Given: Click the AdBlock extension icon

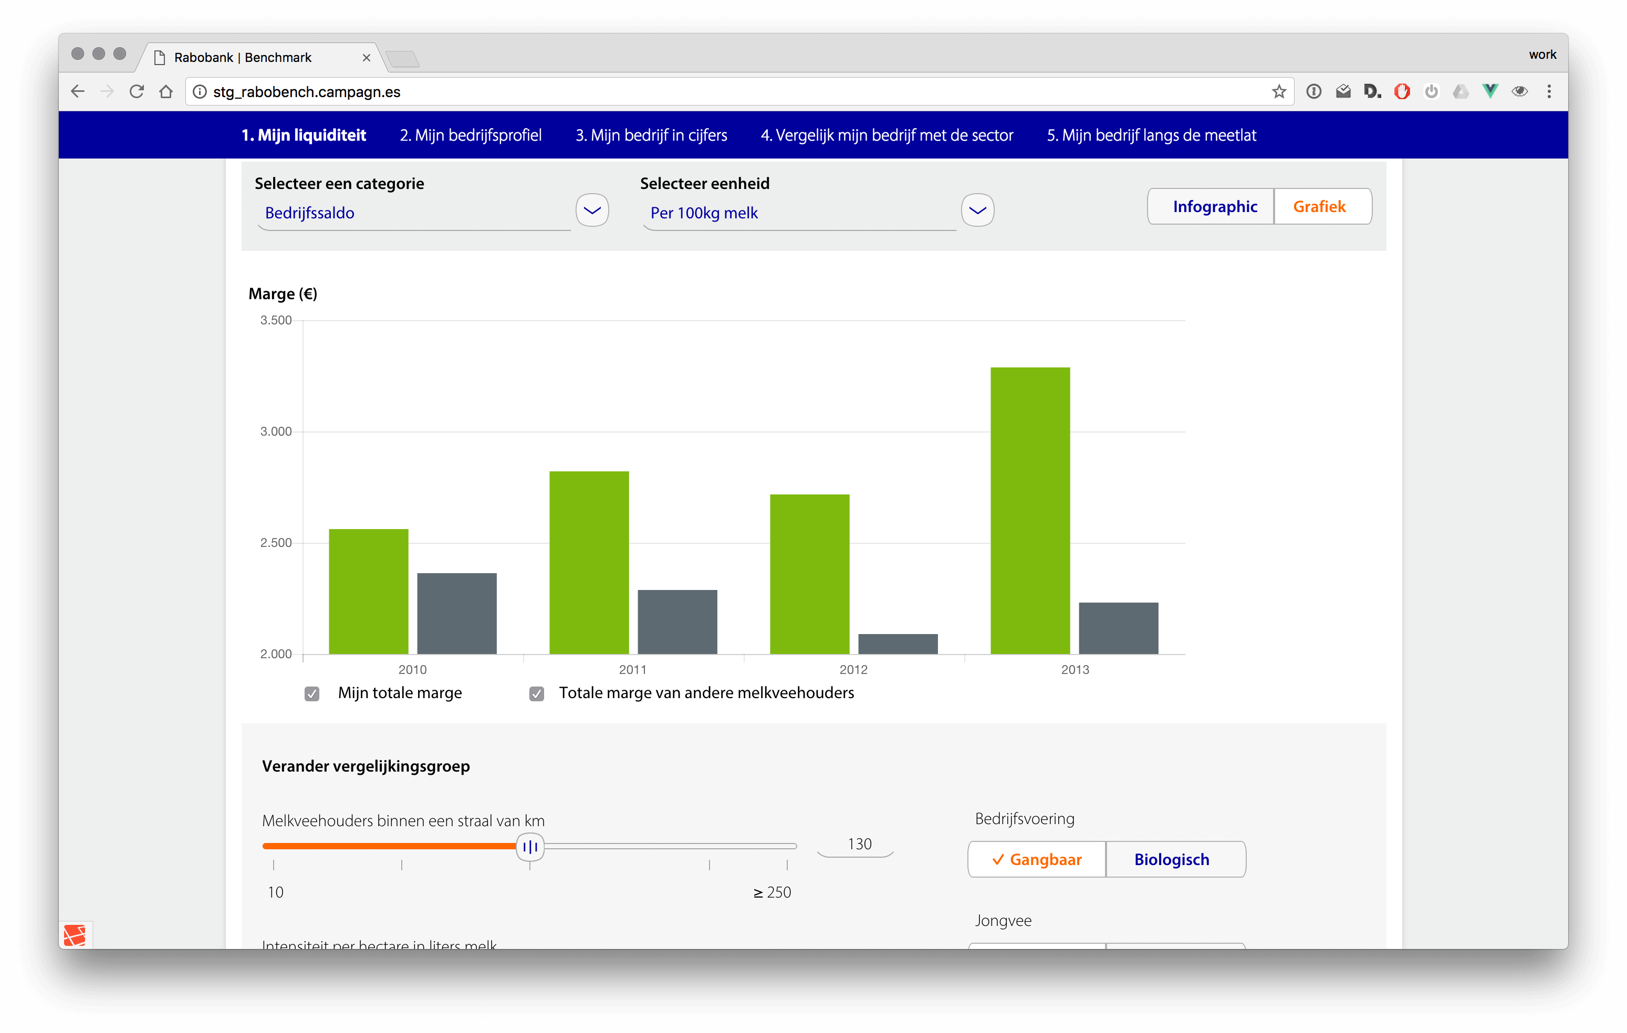Looking at the screenshot, I should click(1402, 91).
